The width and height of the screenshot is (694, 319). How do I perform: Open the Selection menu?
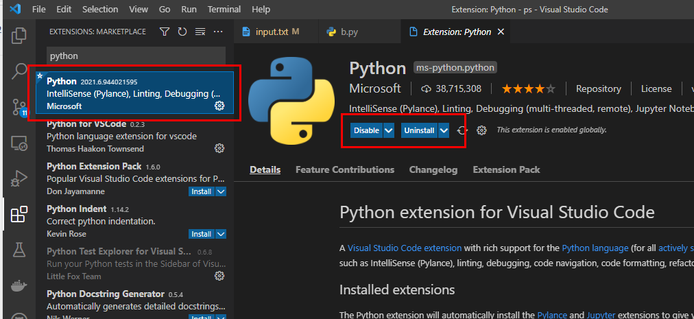pyautogui.click(x=100, y=9)
